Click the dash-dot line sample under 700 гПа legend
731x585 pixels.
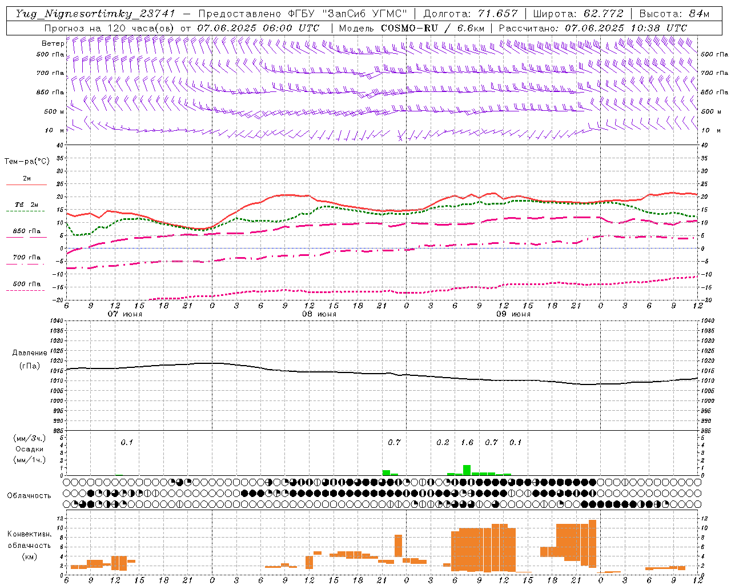tap(25, 264)
